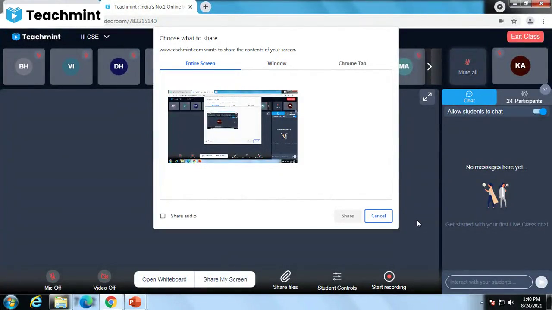Open Chrome three-dot menu
This screenshot has width=552, height=310.
(x=543, y=21)
